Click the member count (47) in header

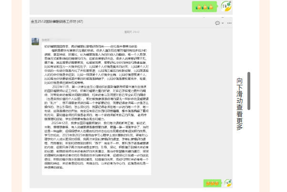(x=80, y=22)
